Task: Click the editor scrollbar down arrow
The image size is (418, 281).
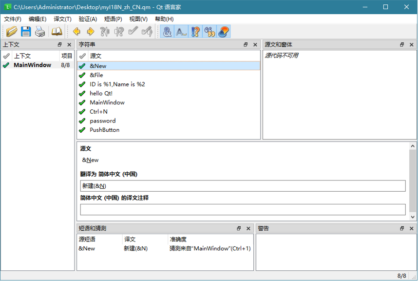Action: 413,217
